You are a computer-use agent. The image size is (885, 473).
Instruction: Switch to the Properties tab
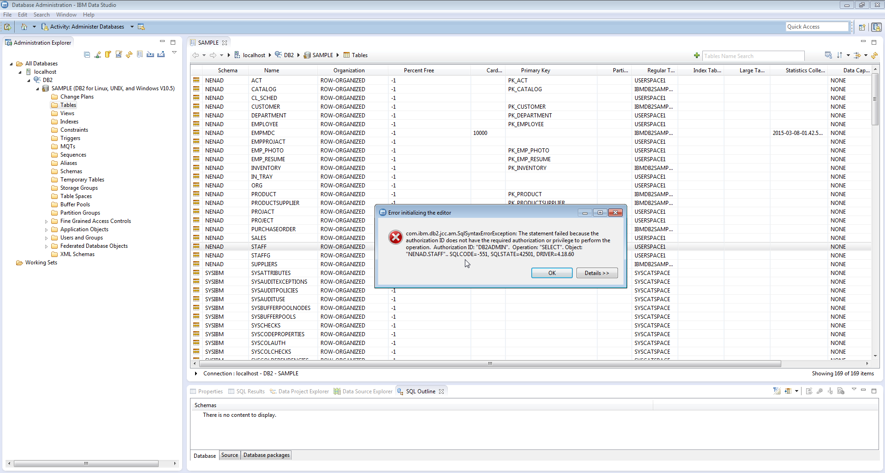[207, 391]
